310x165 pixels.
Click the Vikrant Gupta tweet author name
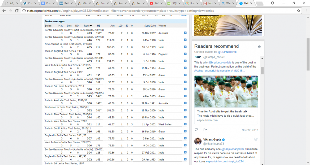(212, 140)
